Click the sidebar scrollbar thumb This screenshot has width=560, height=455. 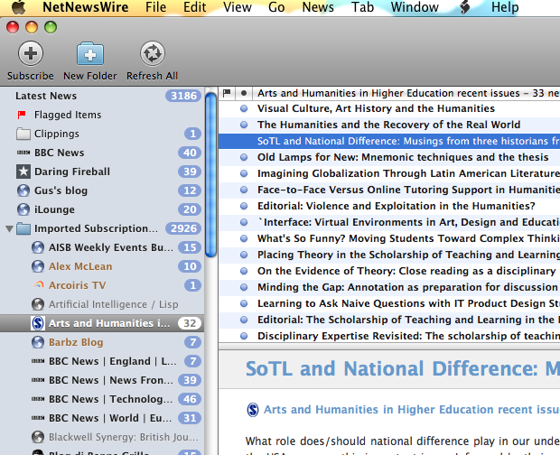[211, 174]
